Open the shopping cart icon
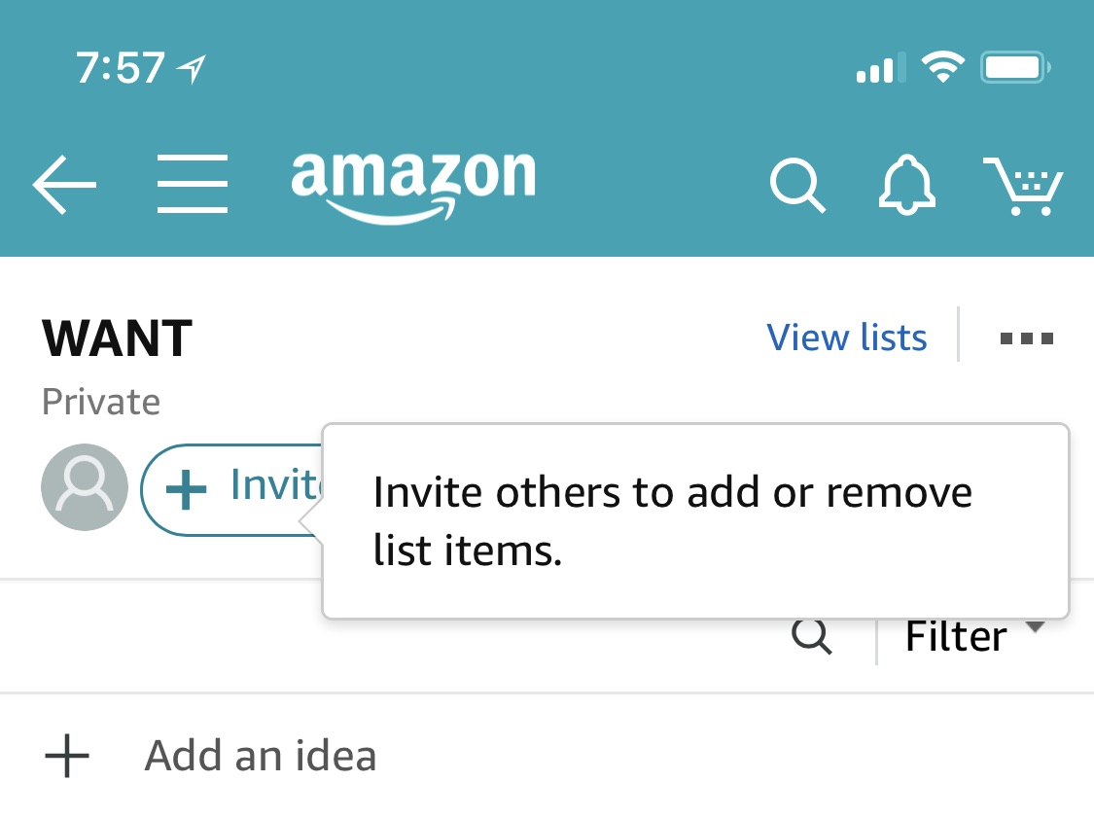 click(x=1023, y=187)
